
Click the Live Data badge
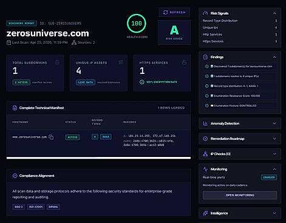(x=86, y=82)
